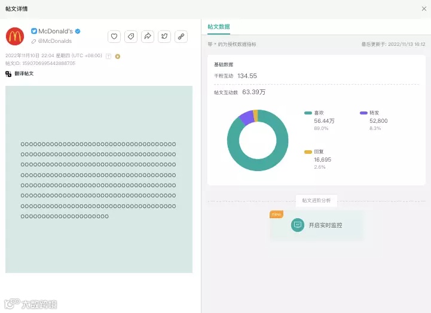Click the 回复 legend yellow swatch
431x313 pixels.
coord(308,152)
